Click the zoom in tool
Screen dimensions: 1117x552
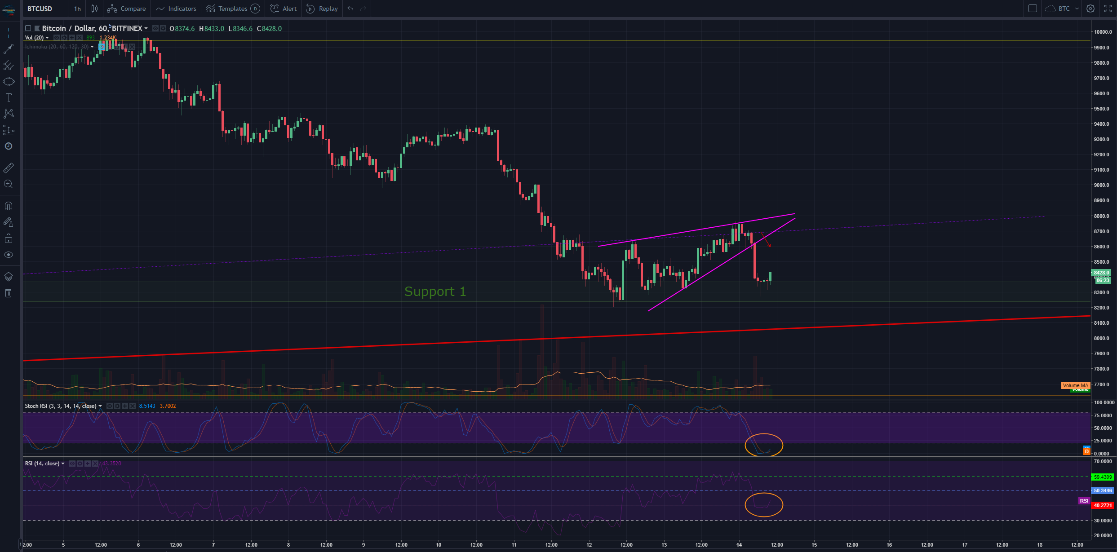(9, 184)
